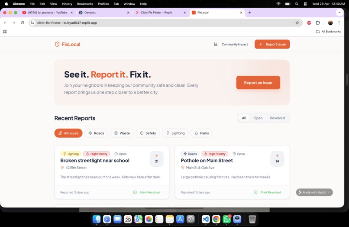Open Visual Studio Code from the Dock

[x=206, y=219]
